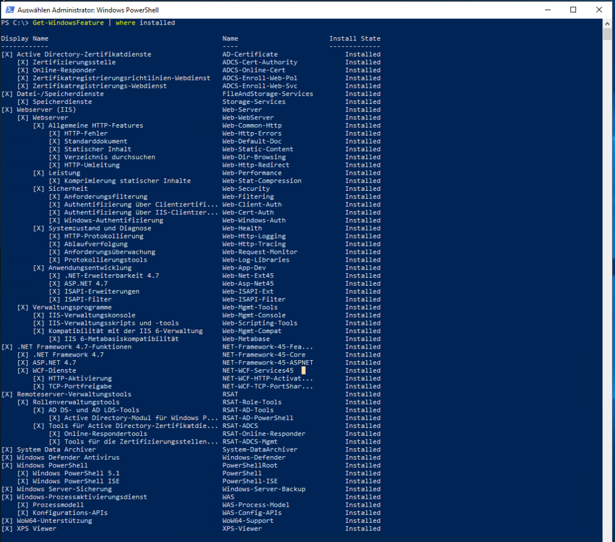Click the scrollbar up arrow
Image resolution: width=615 pixels, height=542 pixels.
point(607,23)
